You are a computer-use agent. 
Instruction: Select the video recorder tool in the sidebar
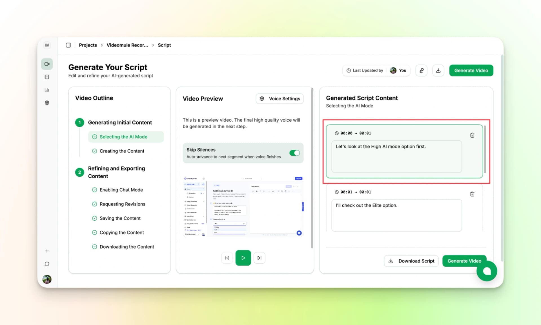(x=47, y=64)
